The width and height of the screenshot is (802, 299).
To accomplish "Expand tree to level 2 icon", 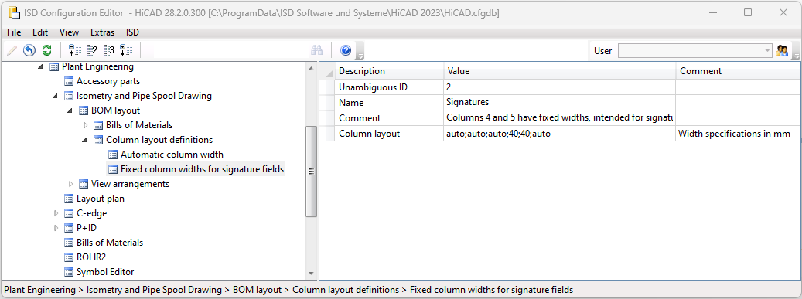I will coord(92,50).
